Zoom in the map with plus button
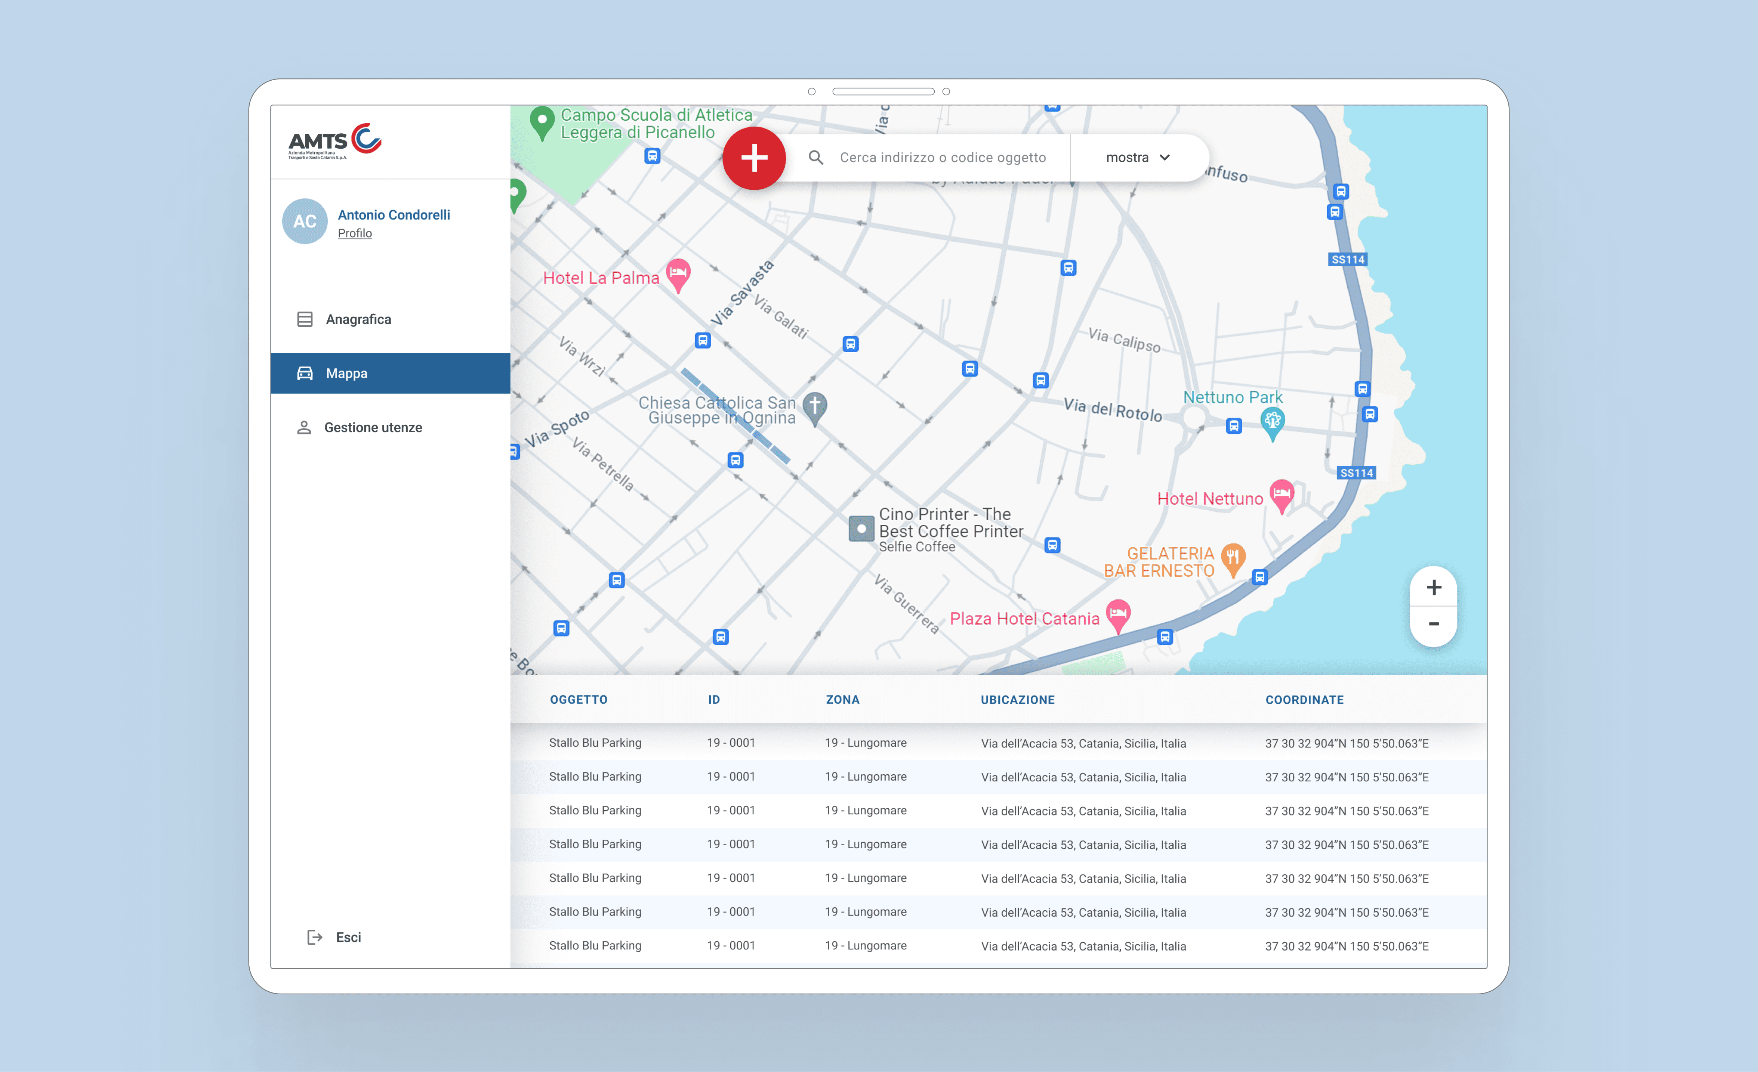The width and height of the screenshot is (1758, 1072). coord(1433,587)
